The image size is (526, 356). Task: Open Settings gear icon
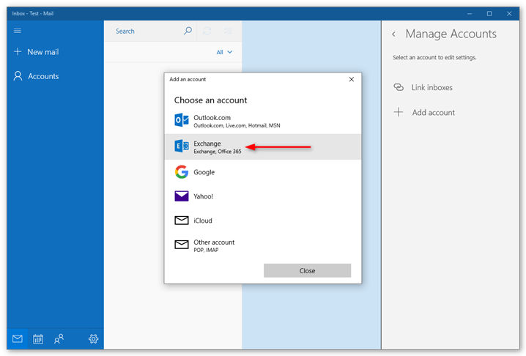pyautogui.click(x=94, y=338)
